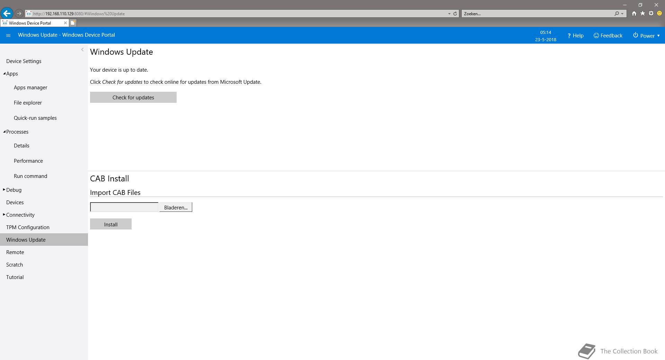Open Device Settings in the sidebar
665x360 pixels.
24,61
